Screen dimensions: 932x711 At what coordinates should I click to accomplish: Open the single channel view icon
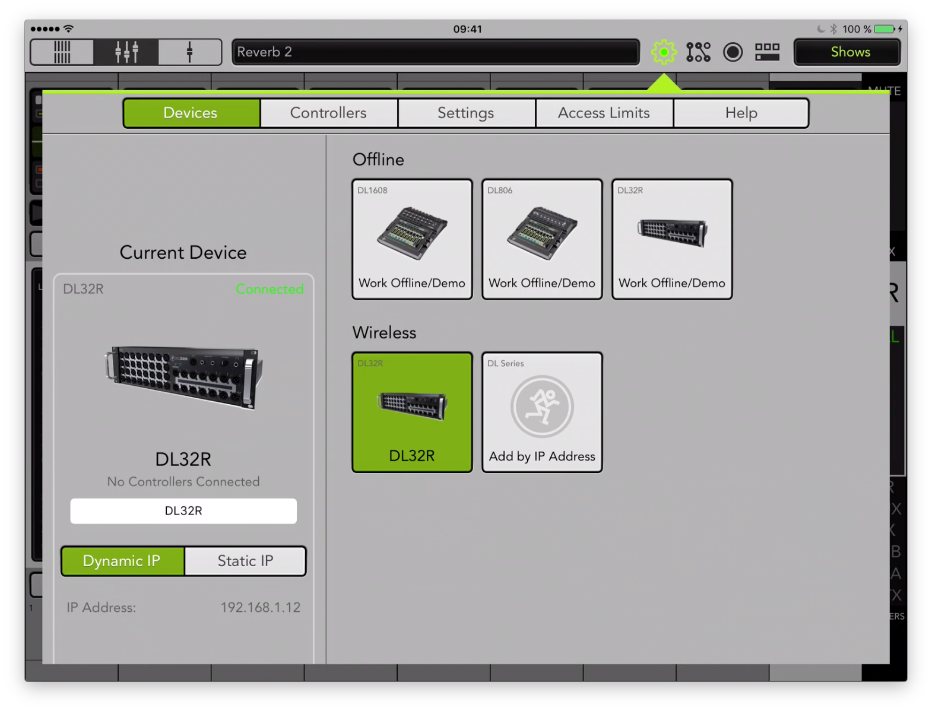[x=190, y=52]
